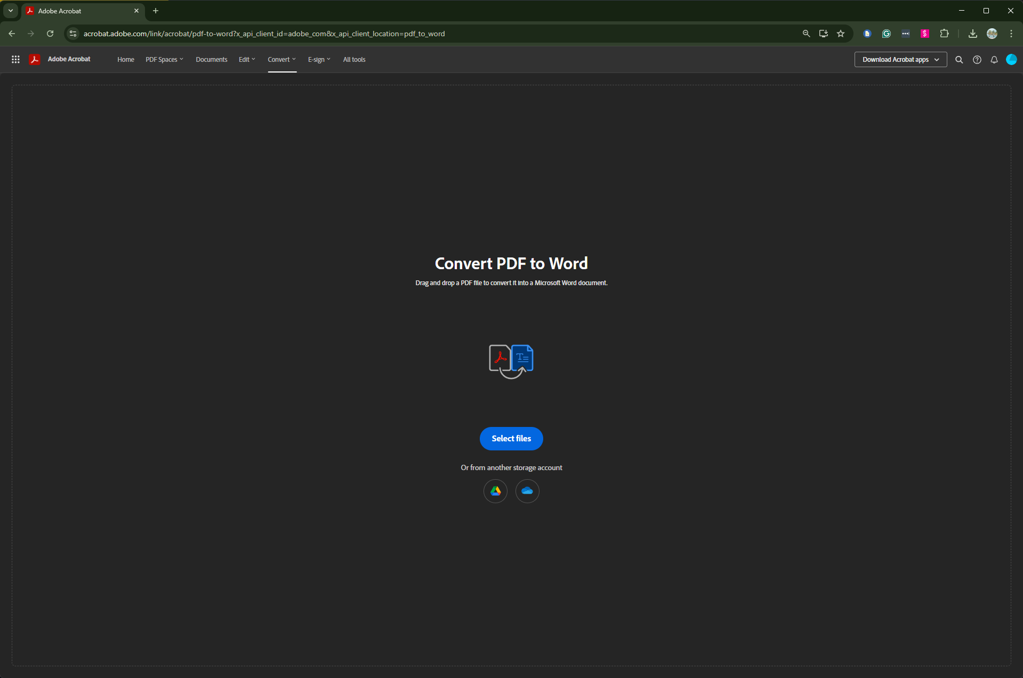
Task: Open All tools
Action: click(x=355, y=60)
